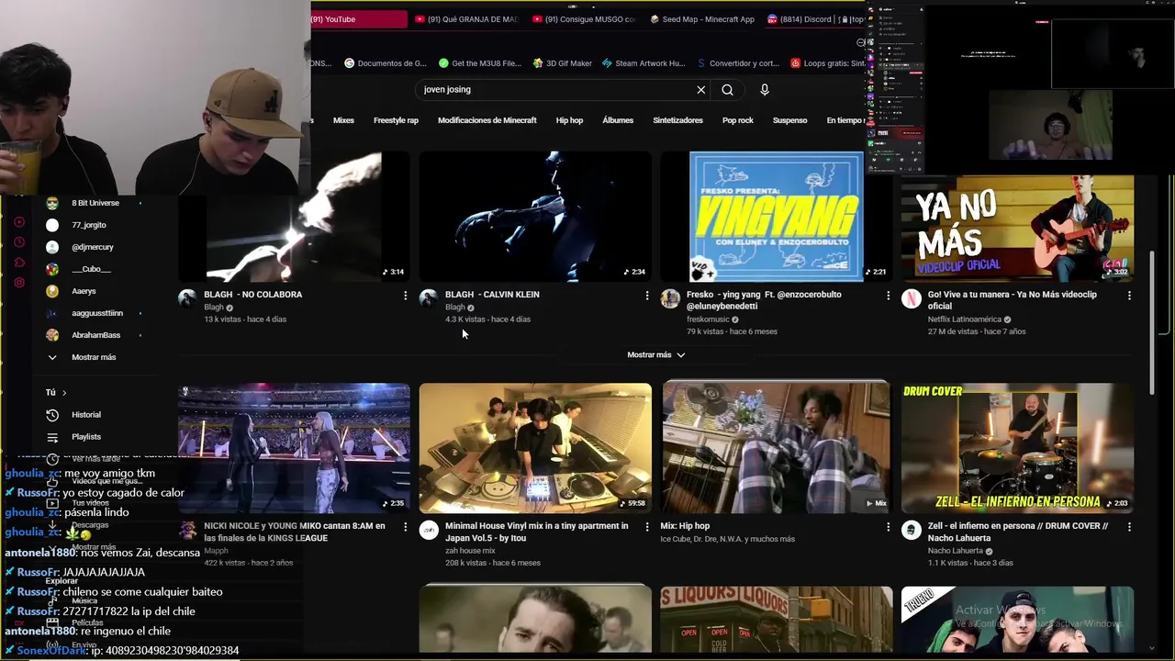The width and height of the screenshot is (1175, 661).
Task: Select the 'Freestyle rap' filter chip
Action: (x=396, y=120)
